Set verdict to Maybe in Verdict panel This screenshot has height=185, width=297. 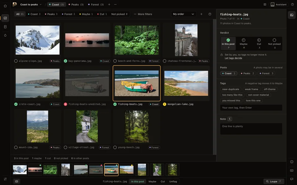(243, 43)
